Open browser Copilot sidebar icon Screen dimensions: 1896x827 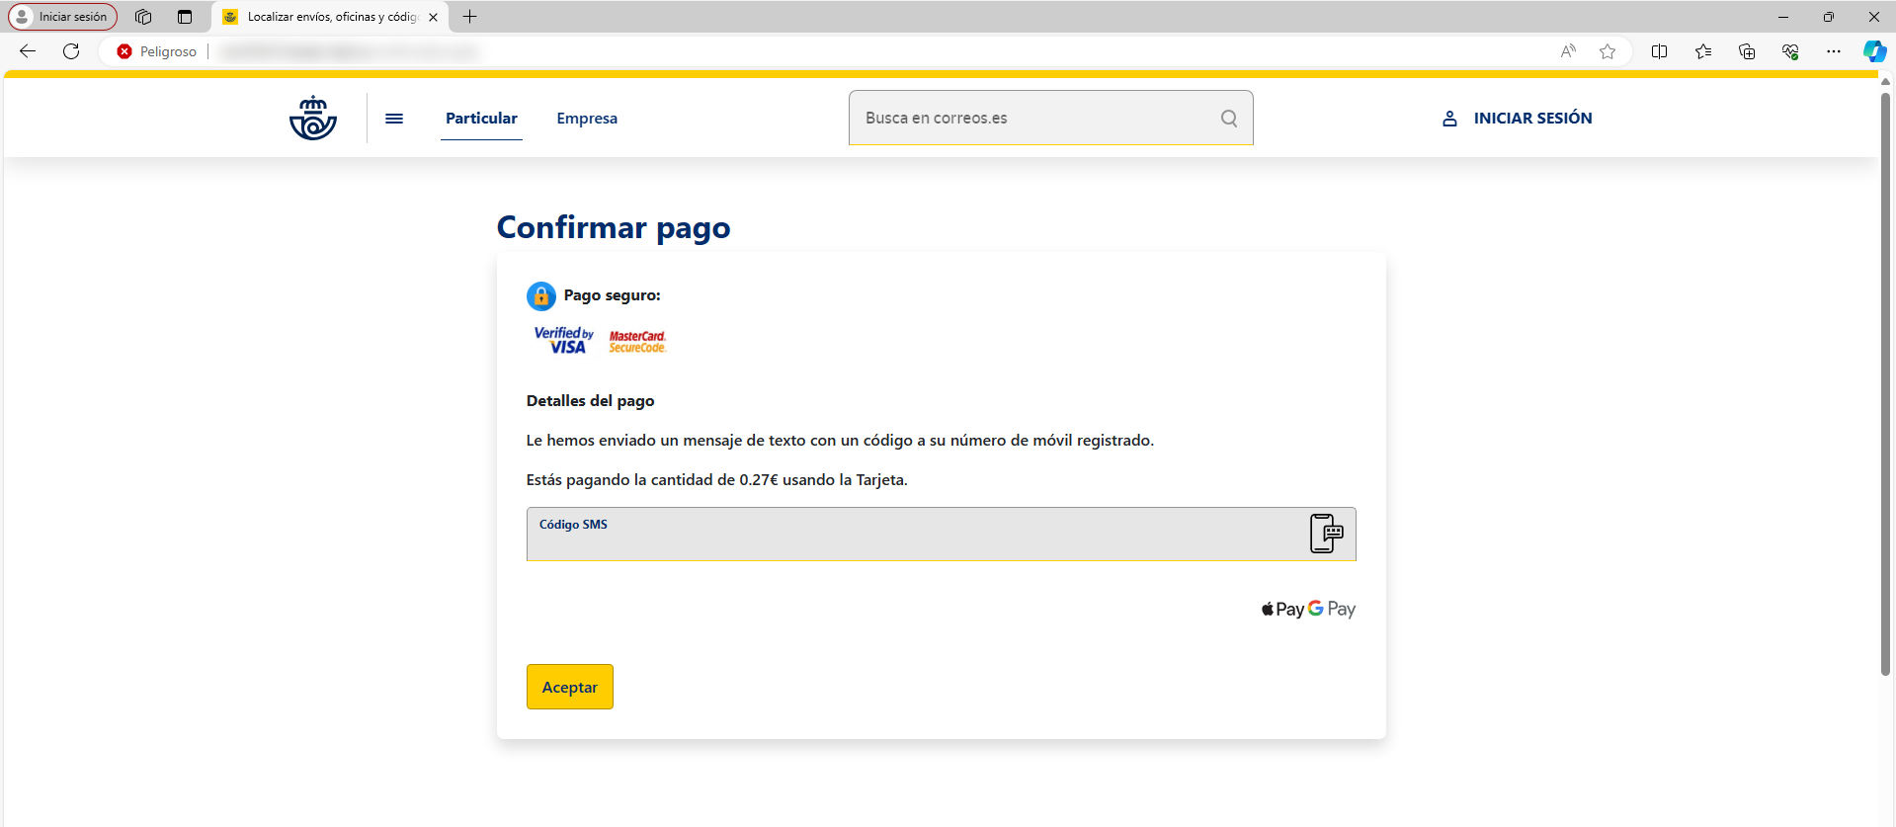tap(1873, 51)
